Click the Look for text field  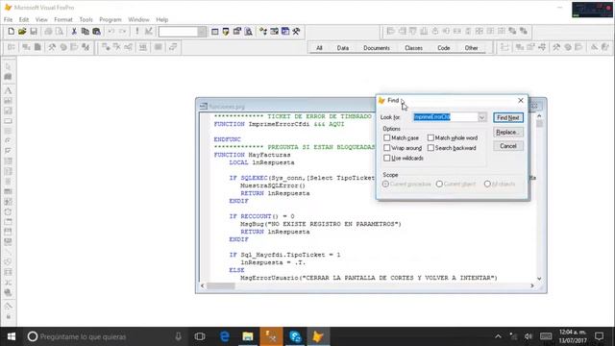(445, 117)
